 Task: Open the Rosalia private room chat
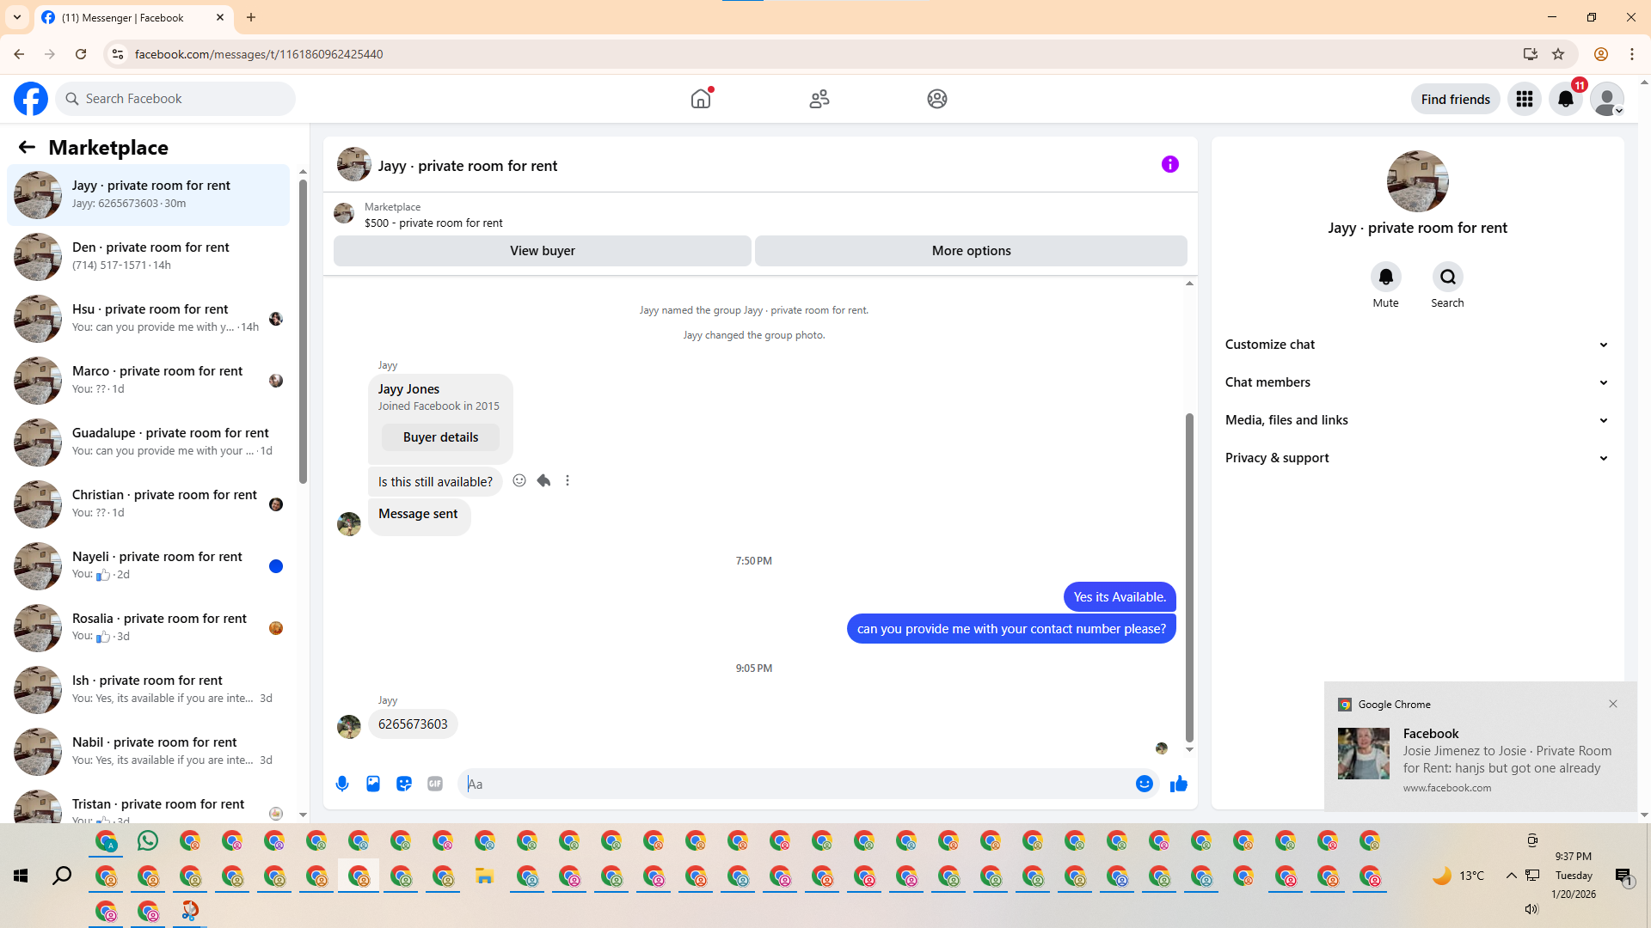click(x=149, y=628)
